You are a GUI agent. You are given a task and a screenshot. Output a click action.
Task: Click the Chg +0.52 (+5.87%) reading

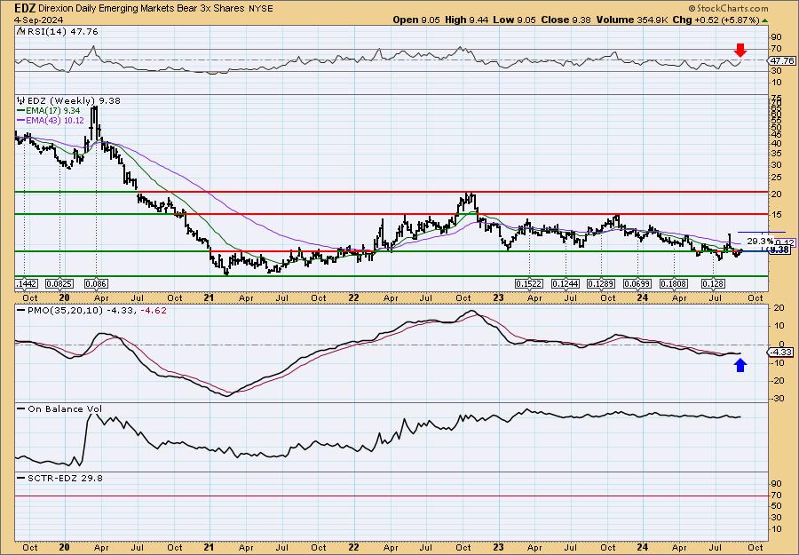coord(715,20)
